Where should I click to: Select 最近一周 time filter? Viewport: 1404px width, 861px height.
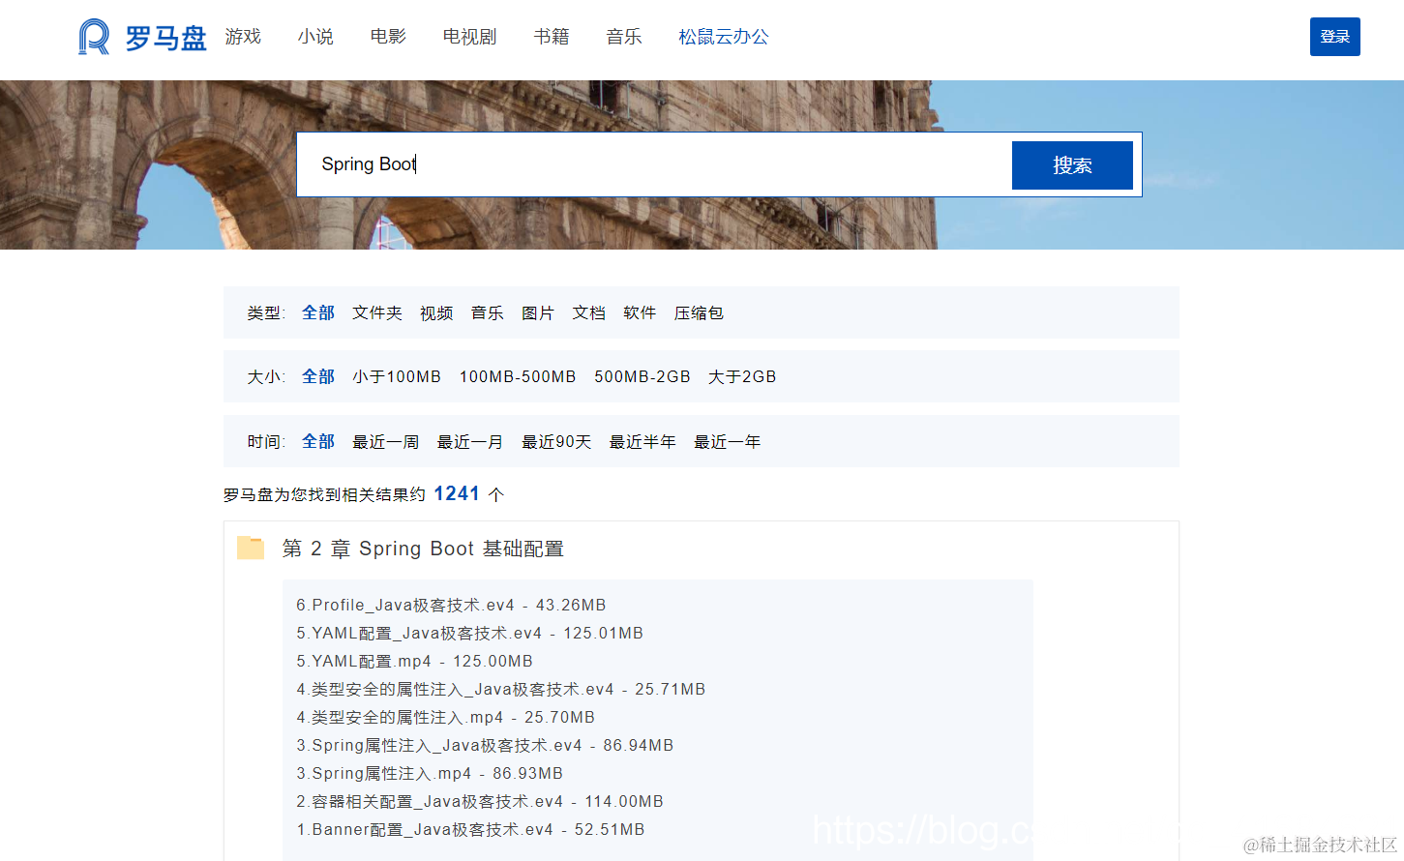tap(386, 441)
